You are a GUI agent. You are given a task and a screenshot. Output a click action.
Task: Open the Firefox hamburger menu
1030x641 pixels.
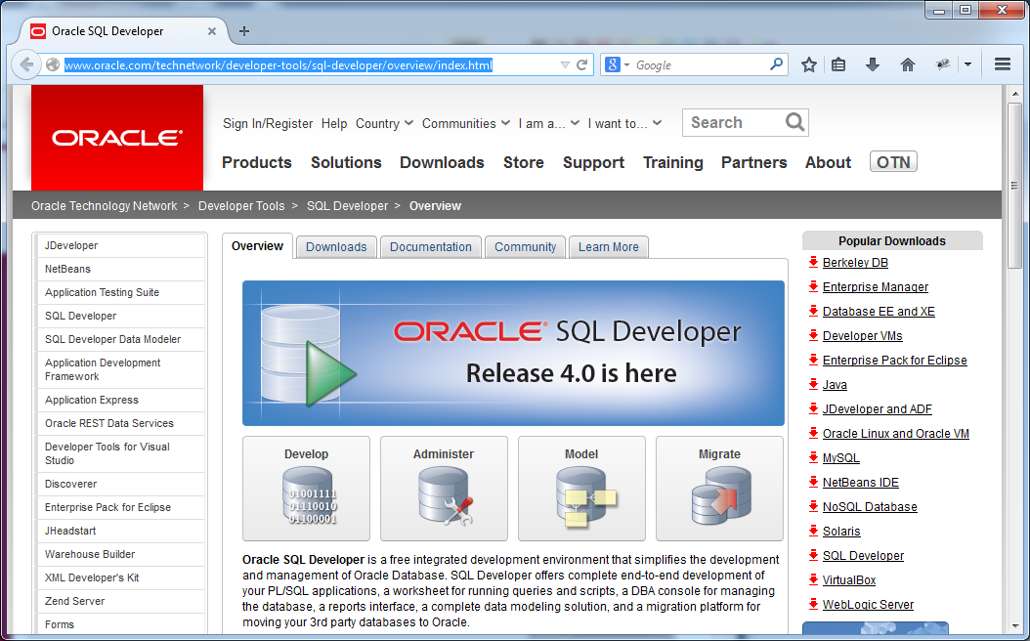(1003, 64)
